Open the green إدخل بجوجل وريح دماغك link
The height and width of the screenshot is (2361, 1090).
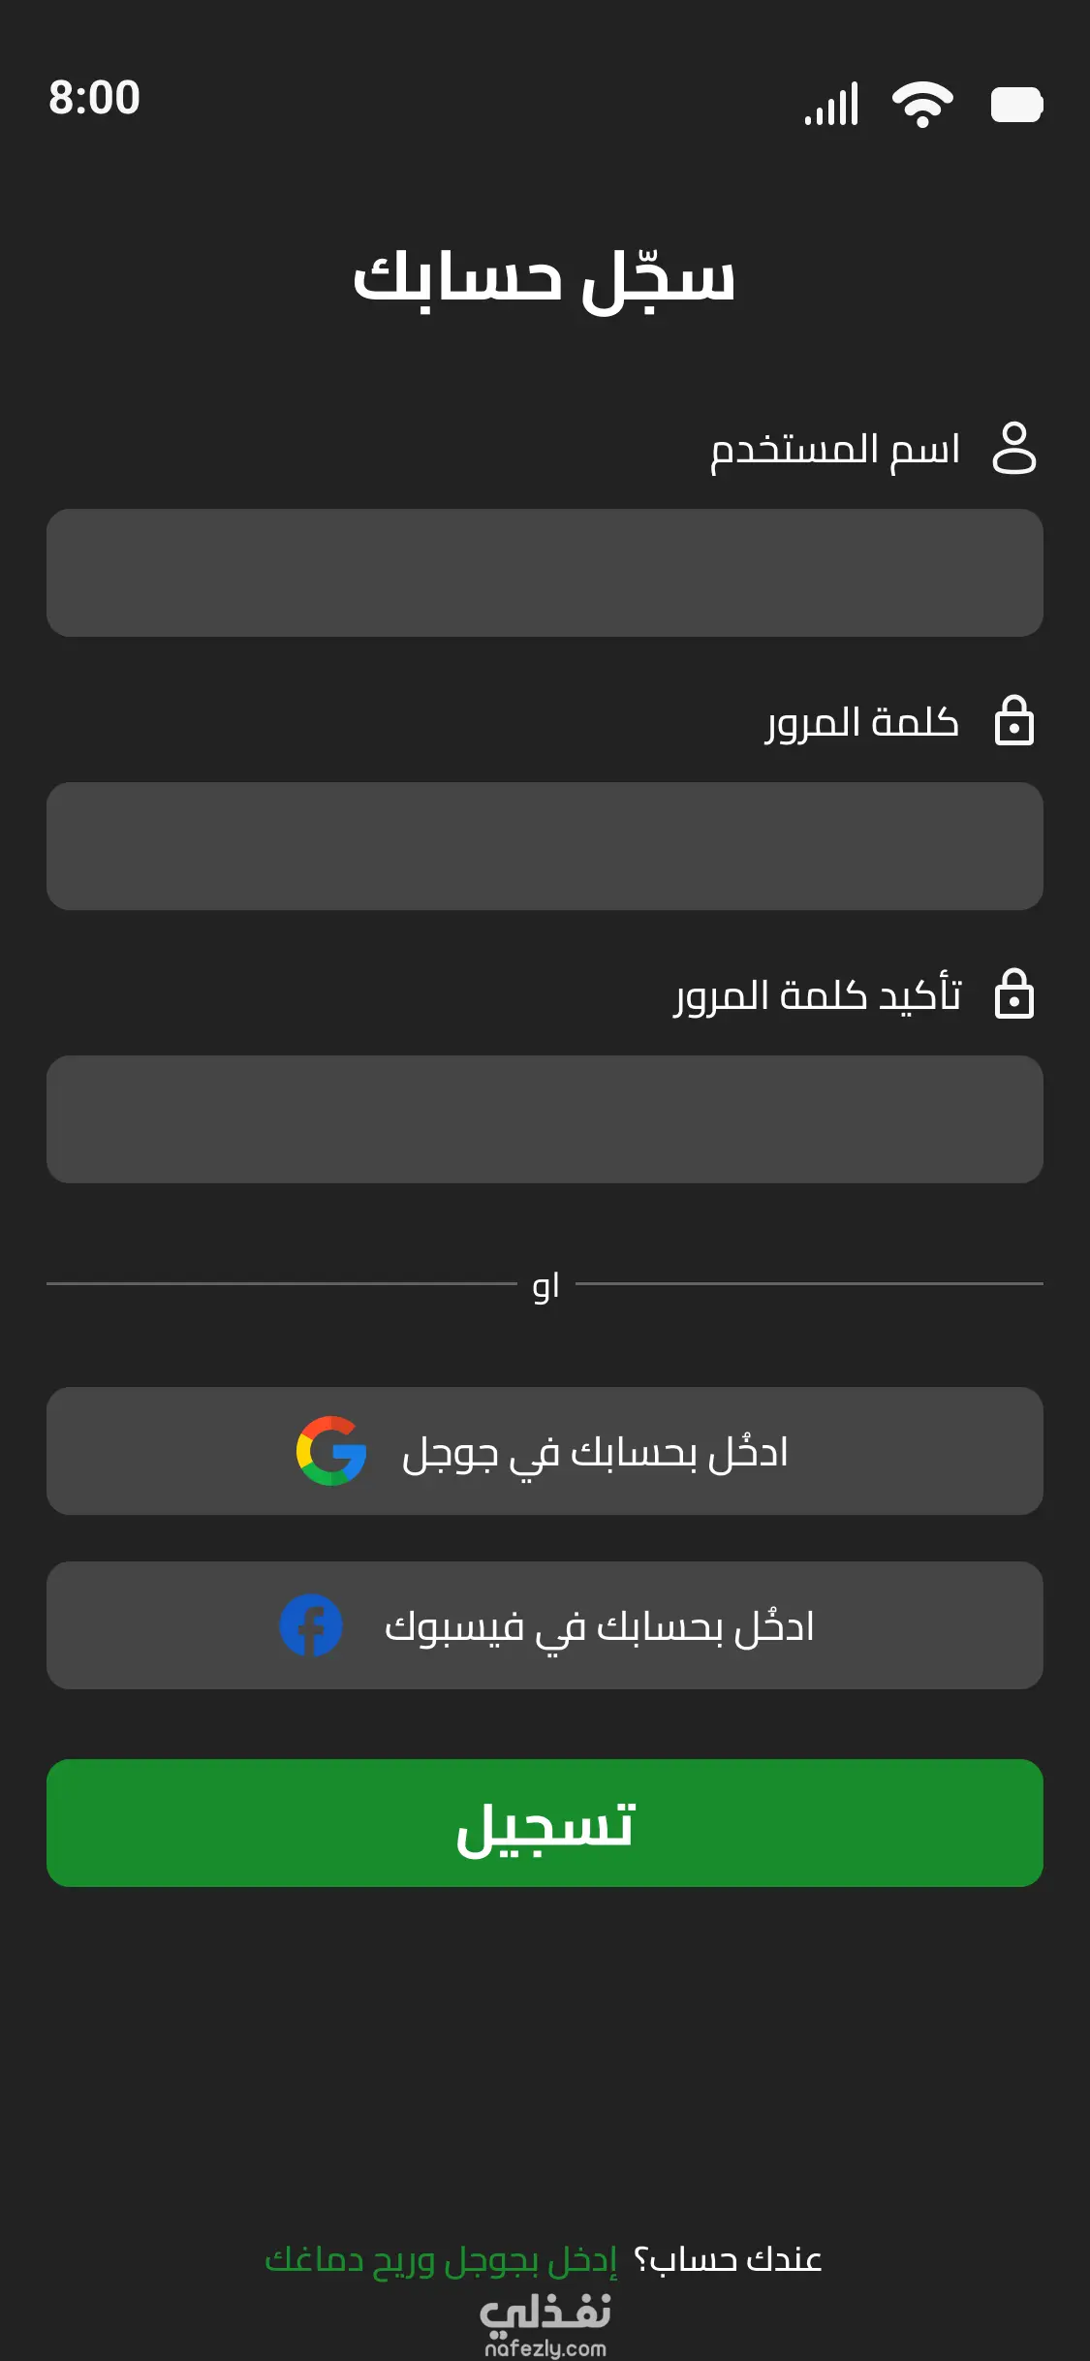pos(441,2259)
